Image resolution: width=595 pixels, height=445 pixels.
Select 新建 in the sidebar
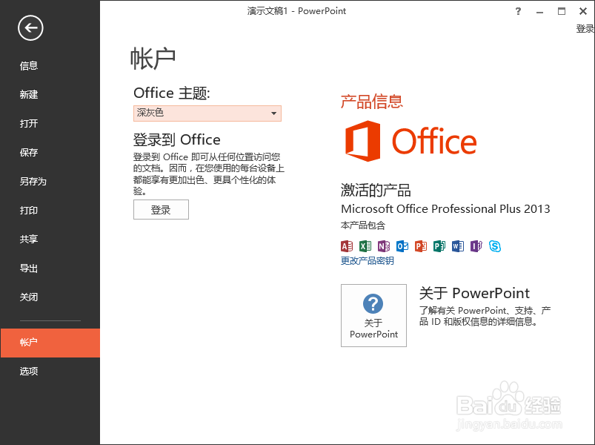(x=50, y=94)
